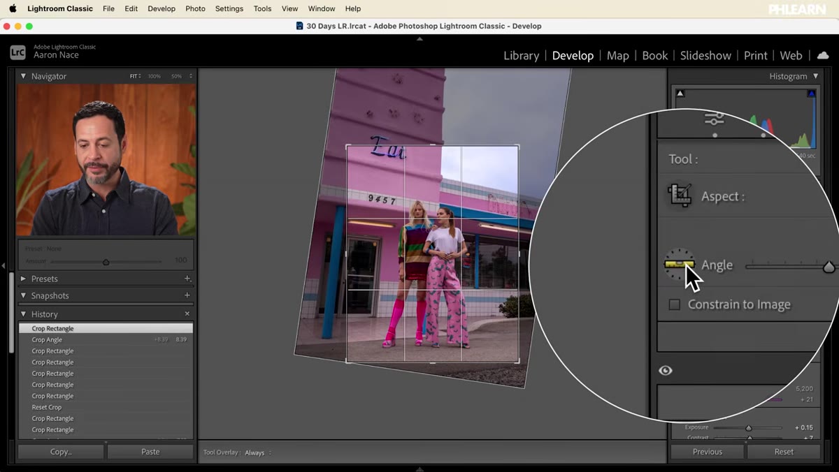This screenshot has height=472, width=839.
Task: Click the bottom-middle crop edge handle
Action: (x=433, y=362)
